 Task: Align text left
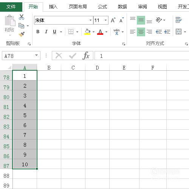pos(133,32)
